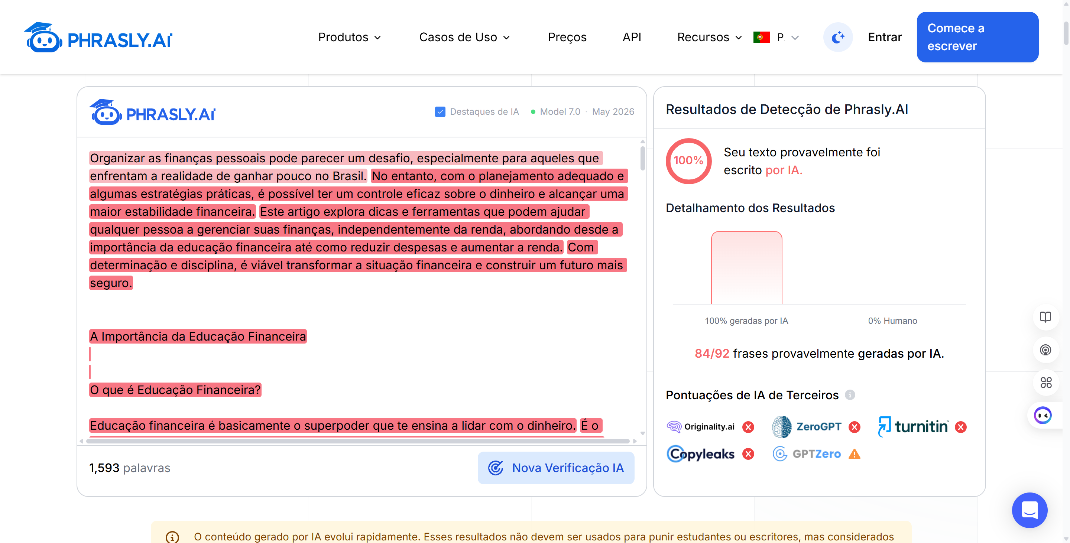Image resolution: width=1070 pixels, height=543 pixels.
Task: Click the Entrar login link
Action: coord(885,38)
